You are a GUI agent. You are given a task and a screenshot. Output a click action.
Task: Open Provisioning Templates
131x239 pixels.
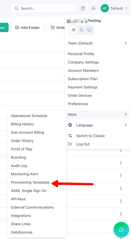(x=30, y=183)
